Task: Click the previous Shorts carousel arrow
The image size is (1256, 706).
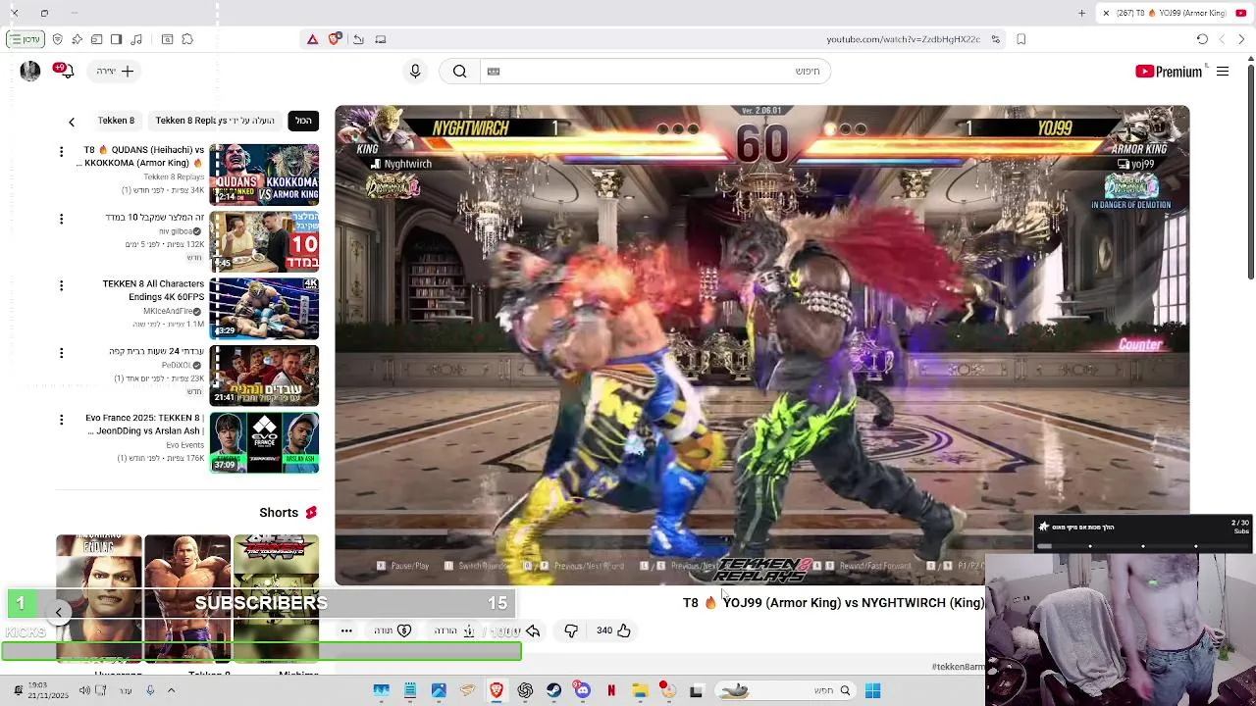Action: click(58, 612)
